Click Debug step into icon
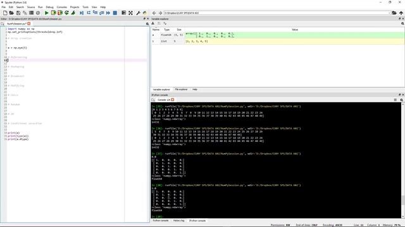 pyautogui.click(x=95, y=13)
